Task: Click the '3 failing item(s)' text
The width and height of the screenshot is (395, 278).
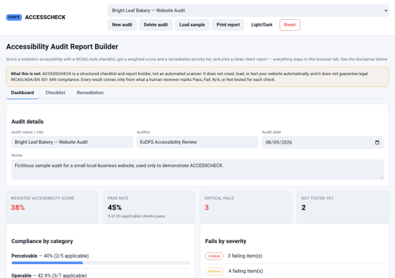Action: point(245,256)
